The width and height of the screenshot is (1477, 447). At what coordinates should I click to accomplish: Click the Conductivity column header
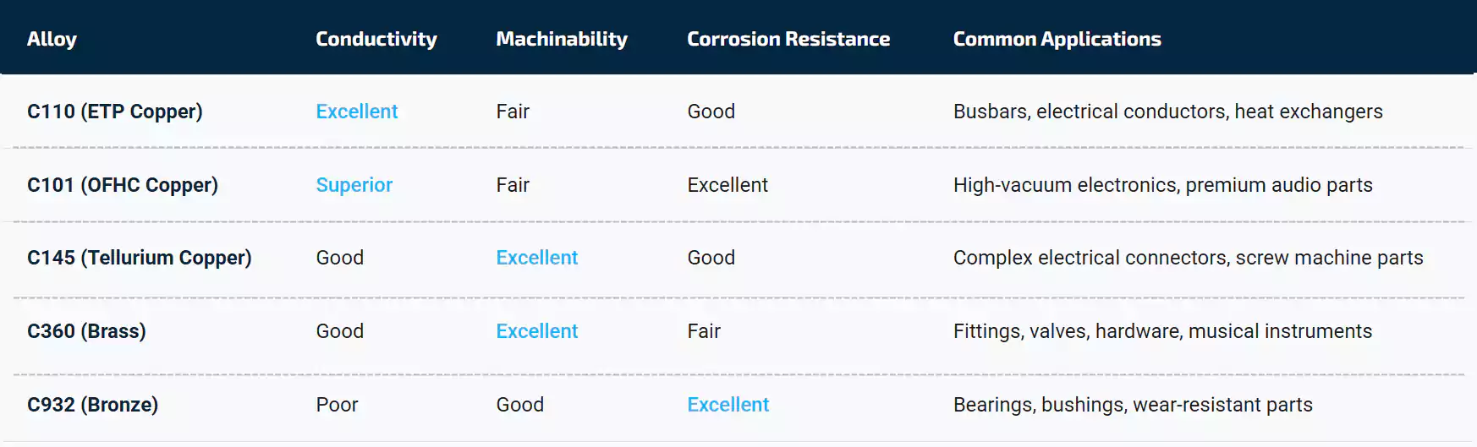376,39
